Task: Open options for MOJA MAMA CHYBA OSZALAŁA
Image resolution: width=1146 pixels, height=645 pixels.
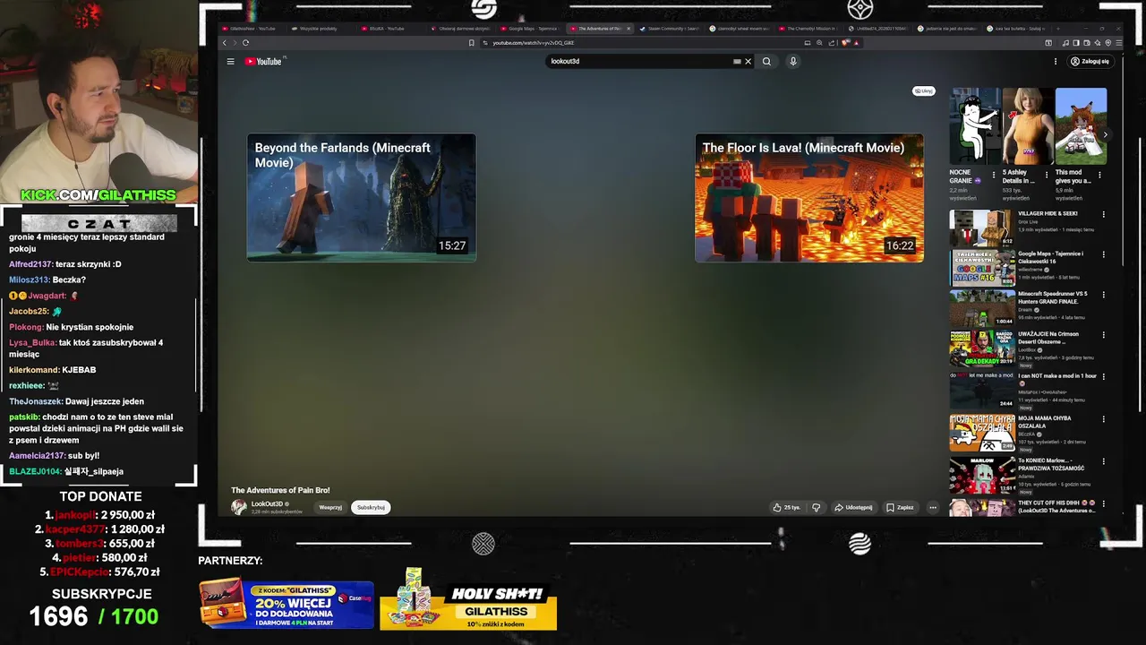Action: point(1103,418)
